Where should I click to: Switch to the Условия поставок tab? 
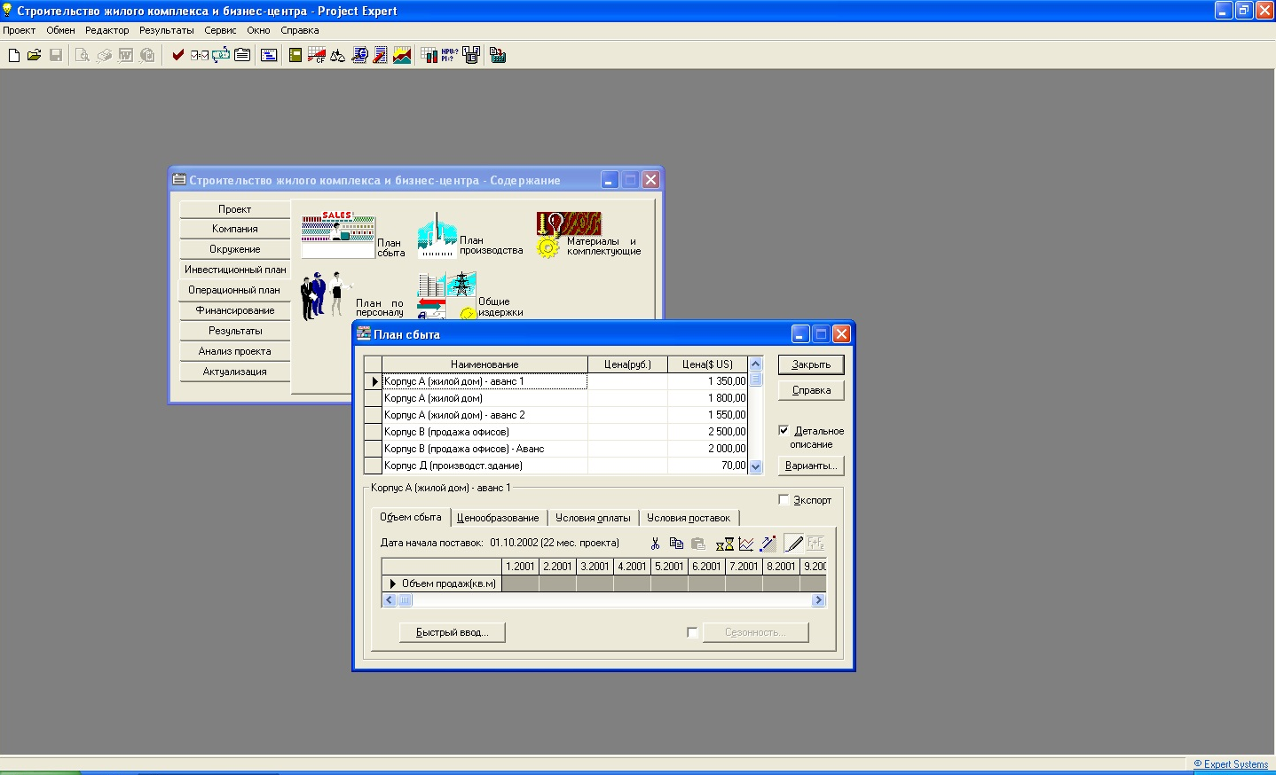point(689,518)
